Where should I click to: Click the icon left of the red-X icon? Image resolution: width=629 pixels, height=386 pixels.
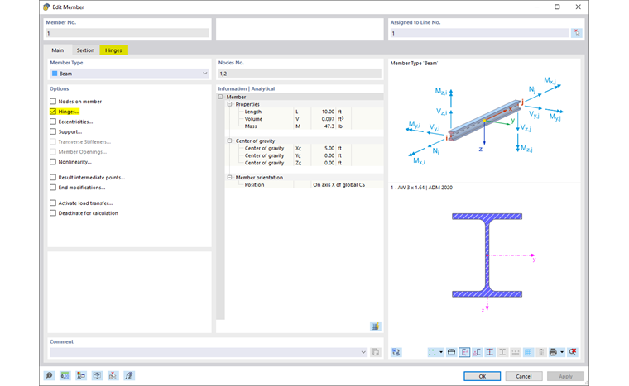point(97,375)
